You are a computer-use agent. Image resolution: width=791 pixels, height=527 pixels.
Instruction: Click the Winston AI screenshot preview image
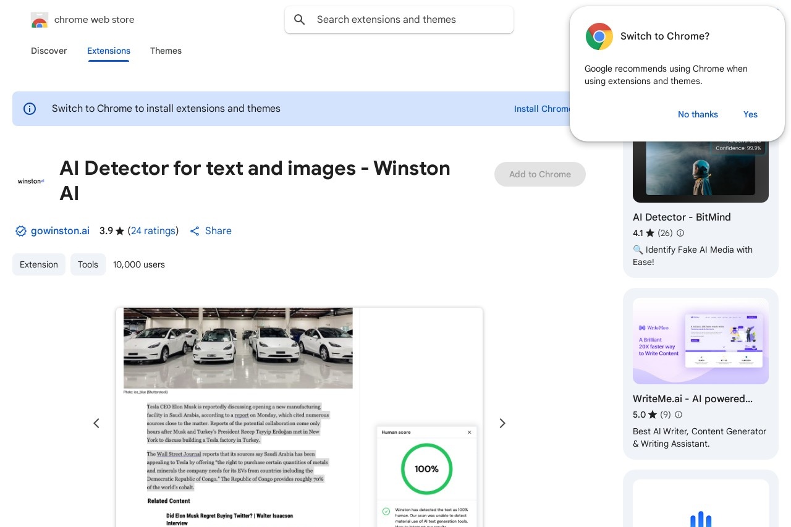[x=299, y=417]
